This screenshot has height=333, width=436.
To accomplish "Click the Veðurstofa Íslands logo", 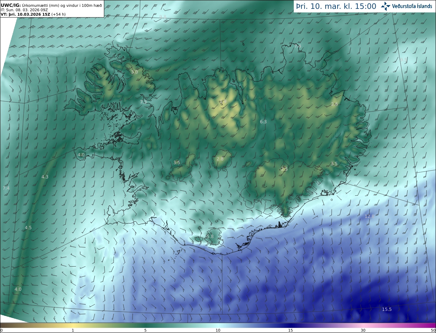I will pyautogui.click(x=406, y=6).
